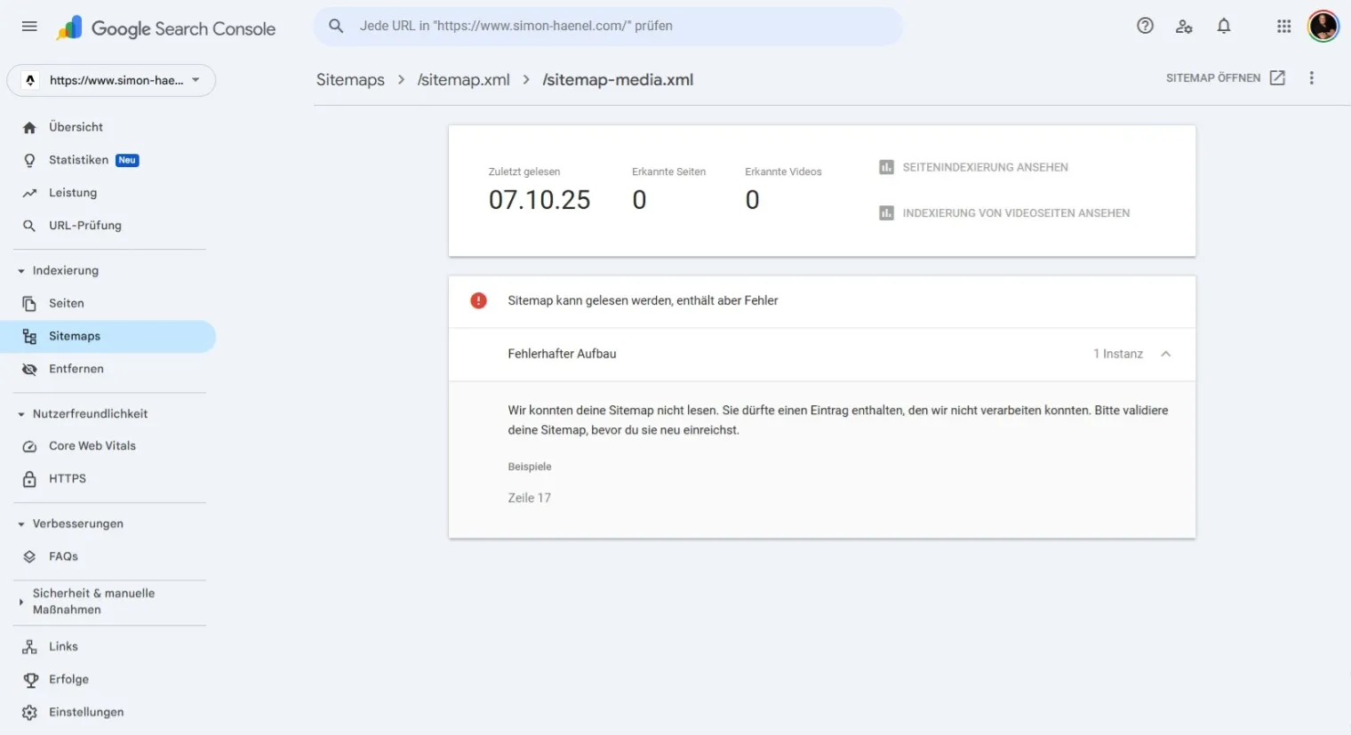
Task: Click the URL inspection search field
Action: point(613,27)
